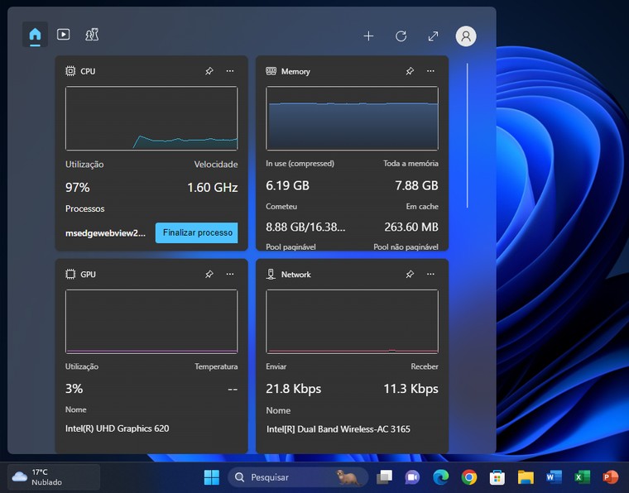This screenshot has height=493, width=629.
Task: Pin the Network widget
Action: click(x=410, y=274)
